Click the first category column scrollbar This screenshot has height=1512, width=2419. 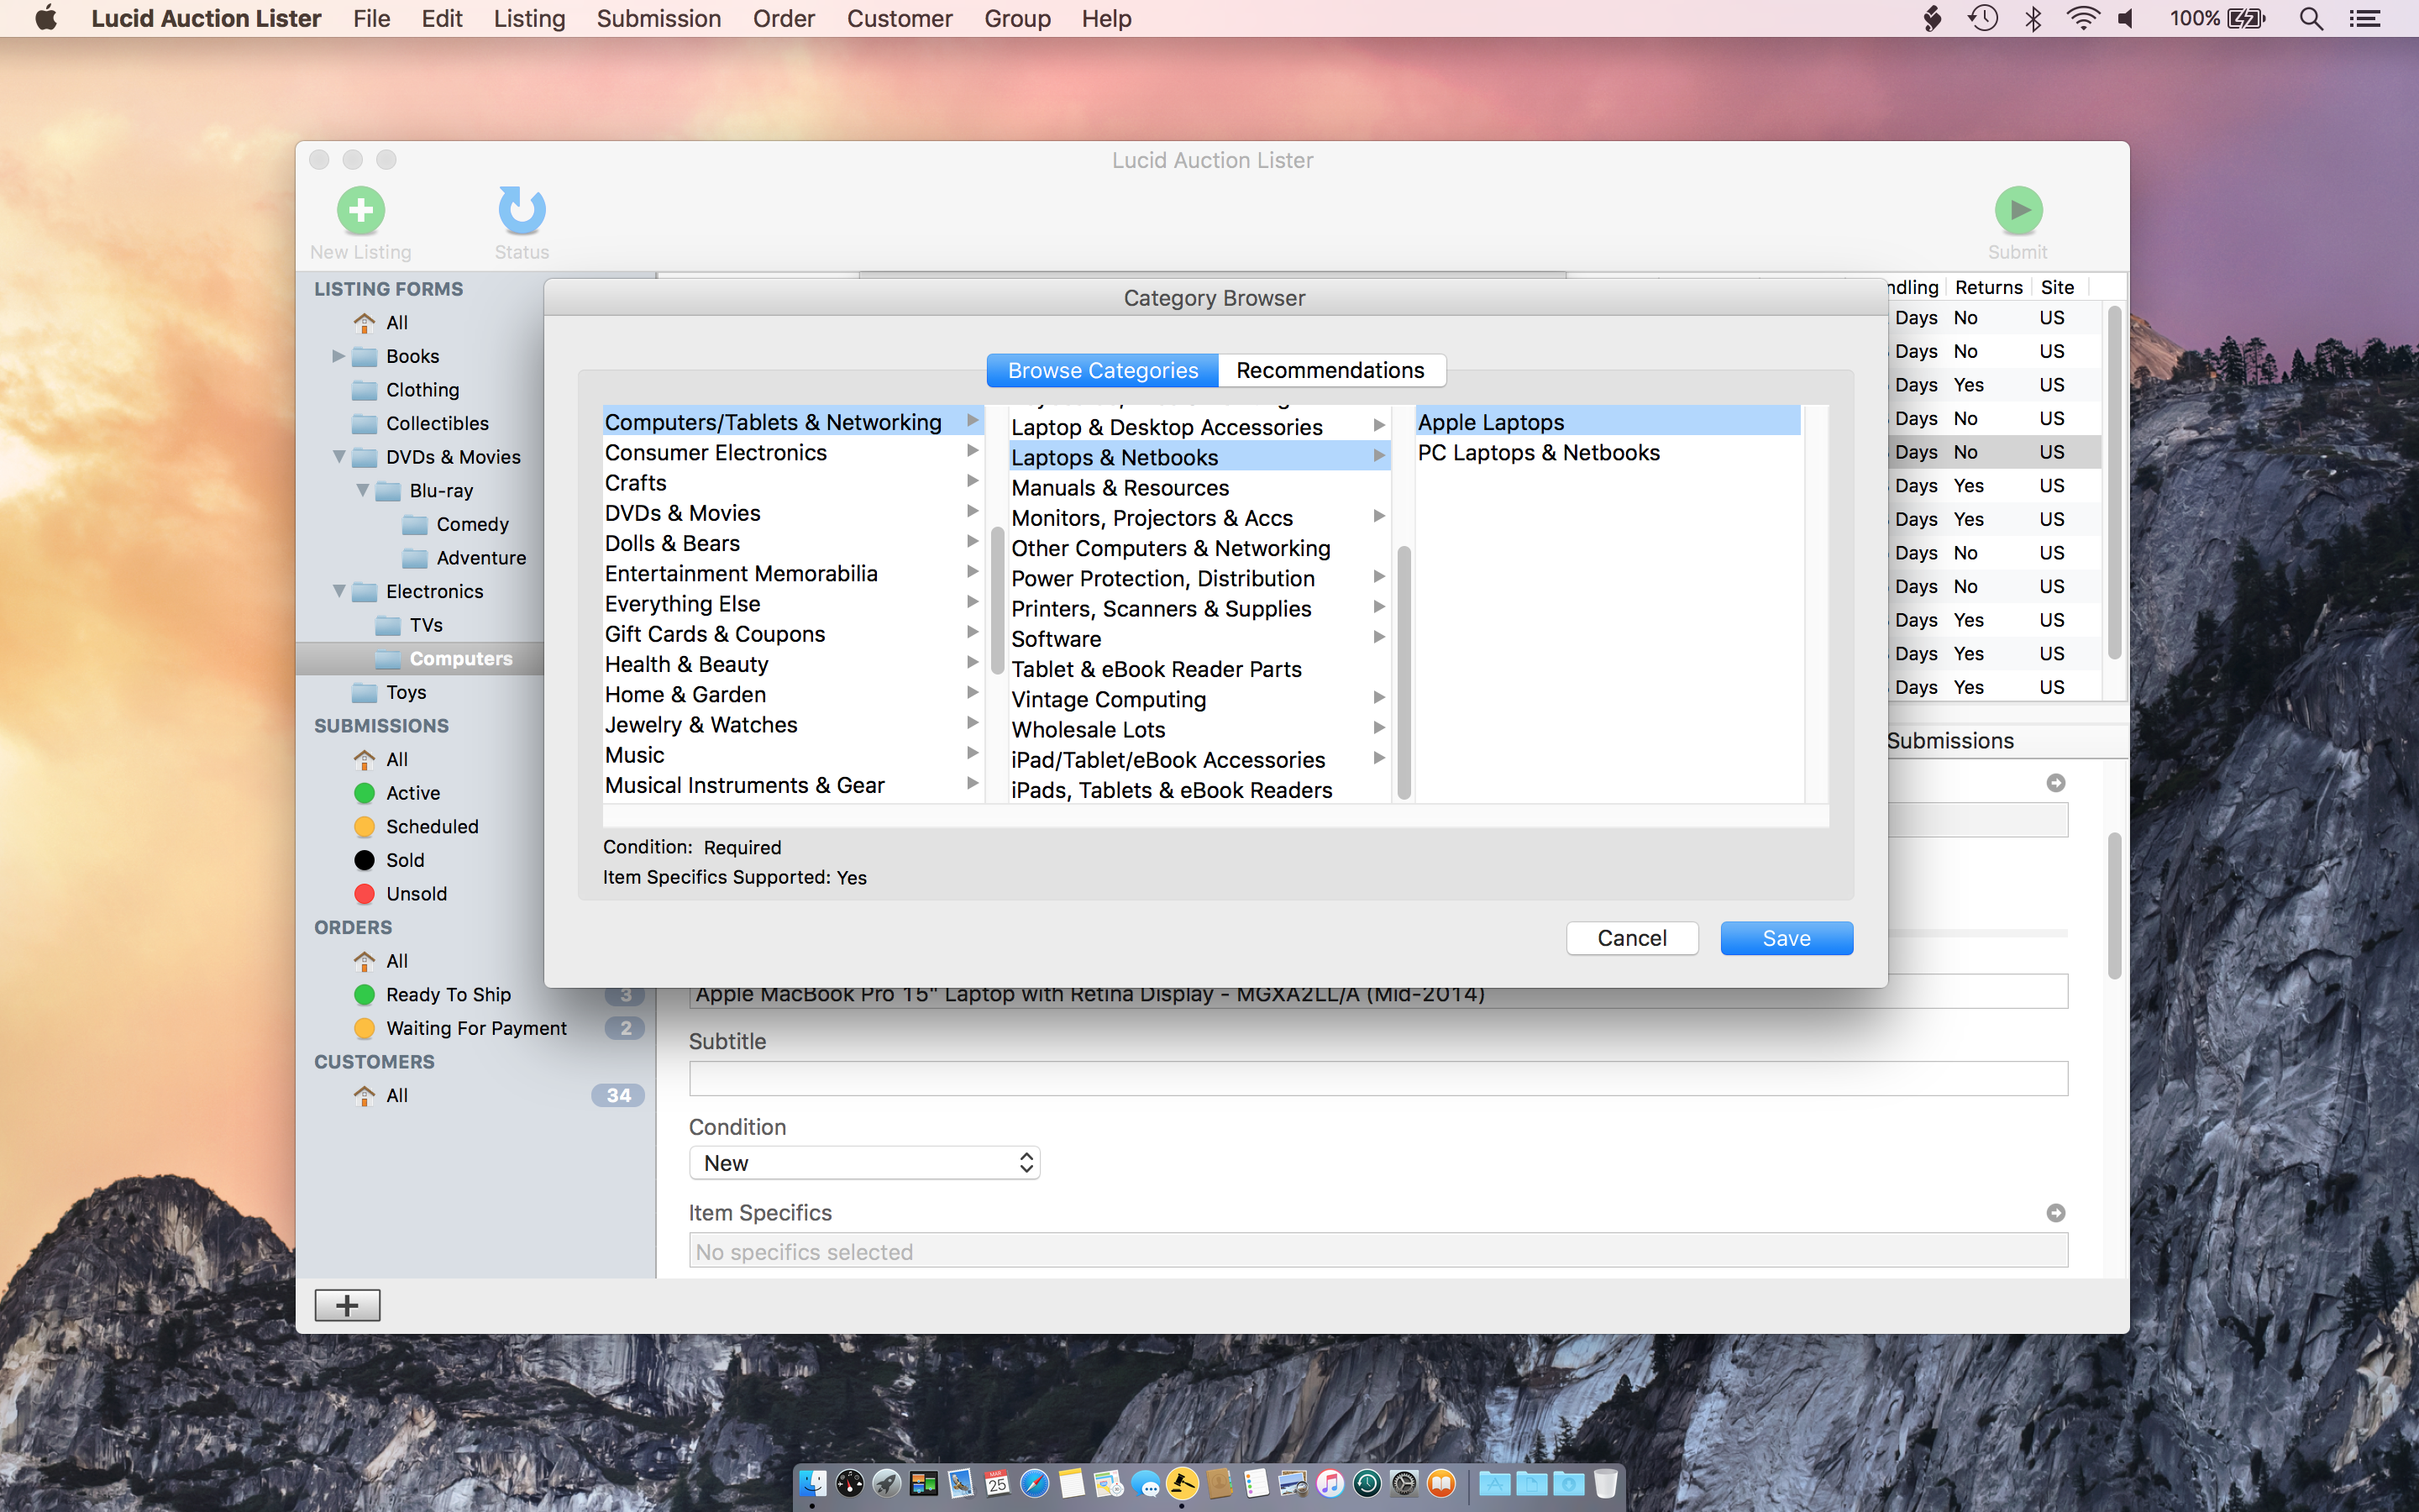(x=997, y=600)
